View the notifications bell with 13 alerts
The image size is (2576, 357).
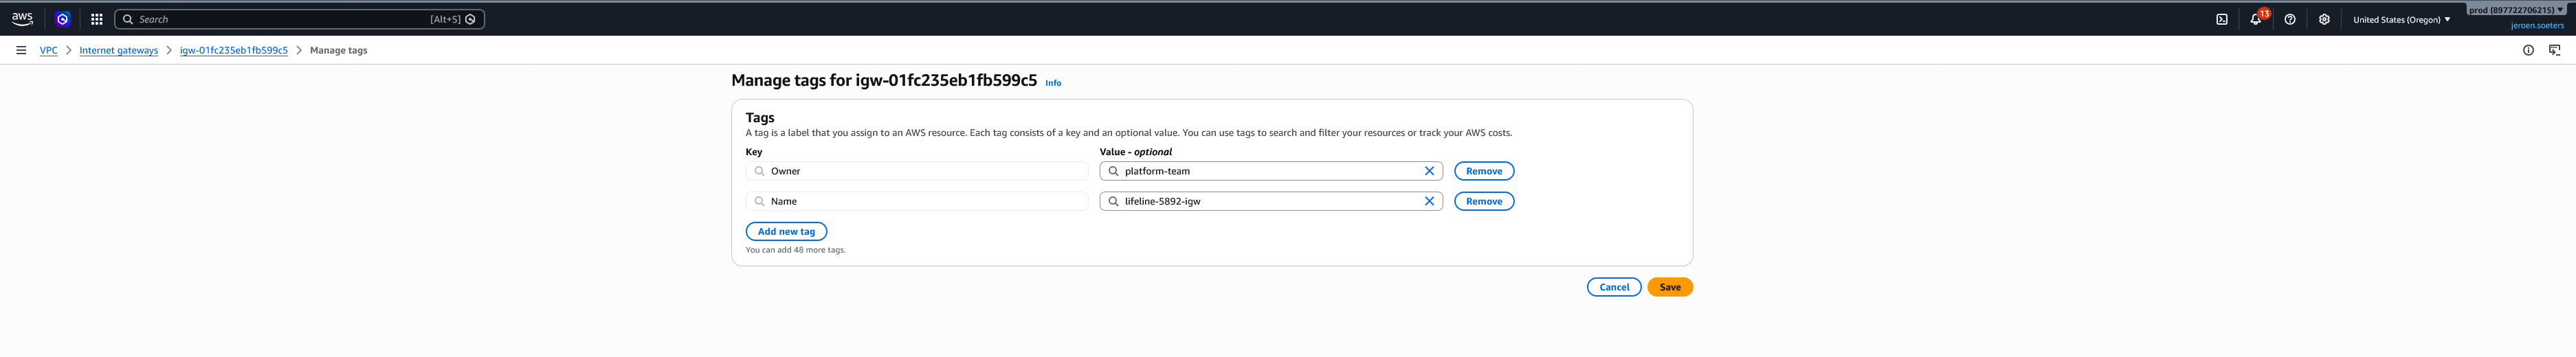coord(2256,19)
